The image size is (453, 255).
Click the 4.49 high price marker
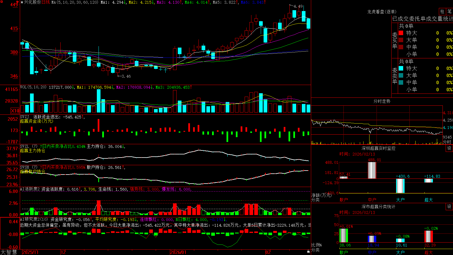click(x=298, y=6)
